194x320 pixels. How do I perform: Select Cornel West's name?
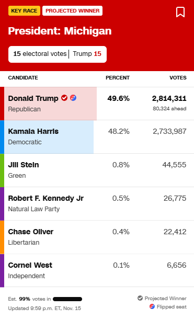[x=30, y=265]
